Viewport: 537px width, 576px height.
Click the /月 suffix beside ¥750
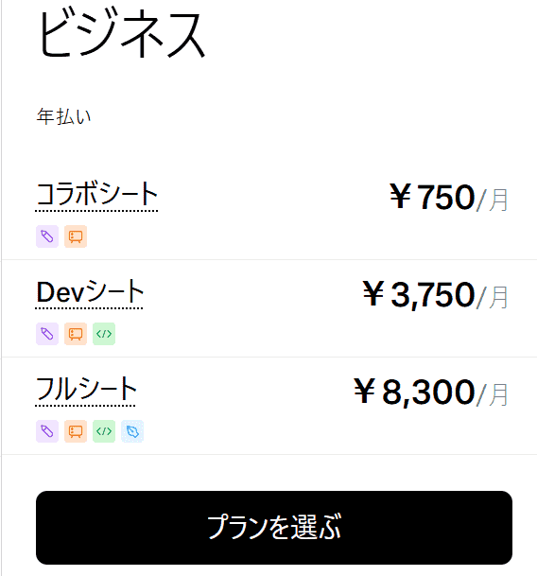click(493, 200)
